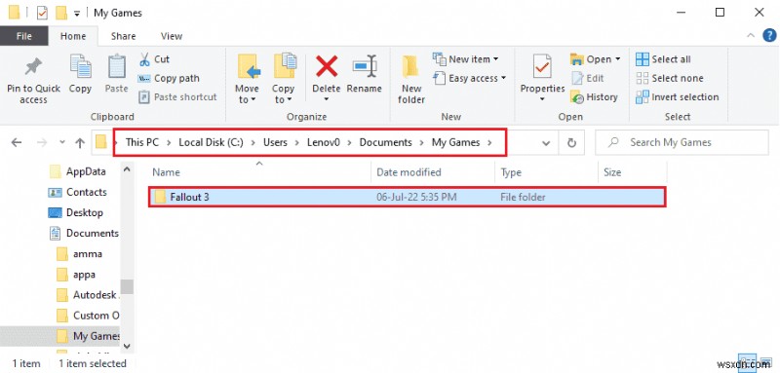Click Users in the address path
Viewport: 780px width, 373px height.
[275, 142]
